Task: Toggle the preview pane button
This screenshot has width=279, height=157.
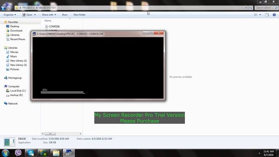Action: click(267, 15)
